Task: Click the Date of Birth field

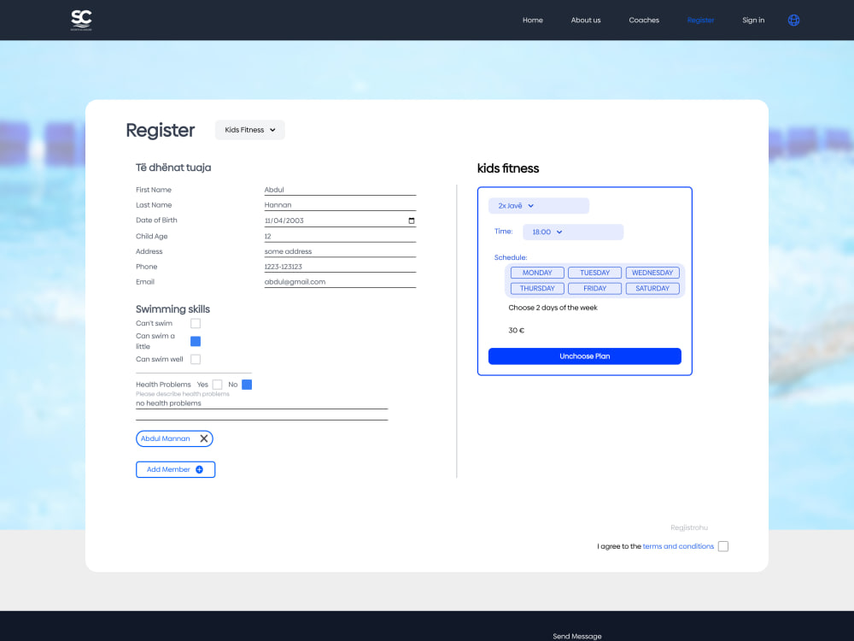Action: pyautogui.click(x=340, y=221)
